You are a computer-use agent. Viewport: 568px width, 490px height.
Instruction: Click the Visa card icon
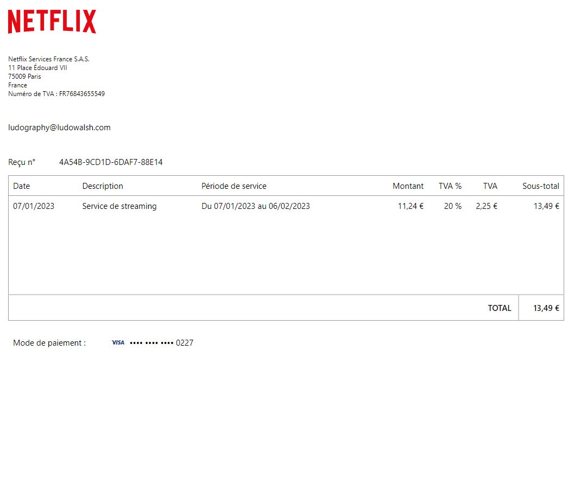(x=118, y=342)
